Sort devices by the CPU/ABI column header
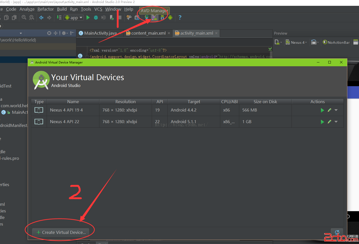Screen dimensions: 359x244 [x=230, y=102]
